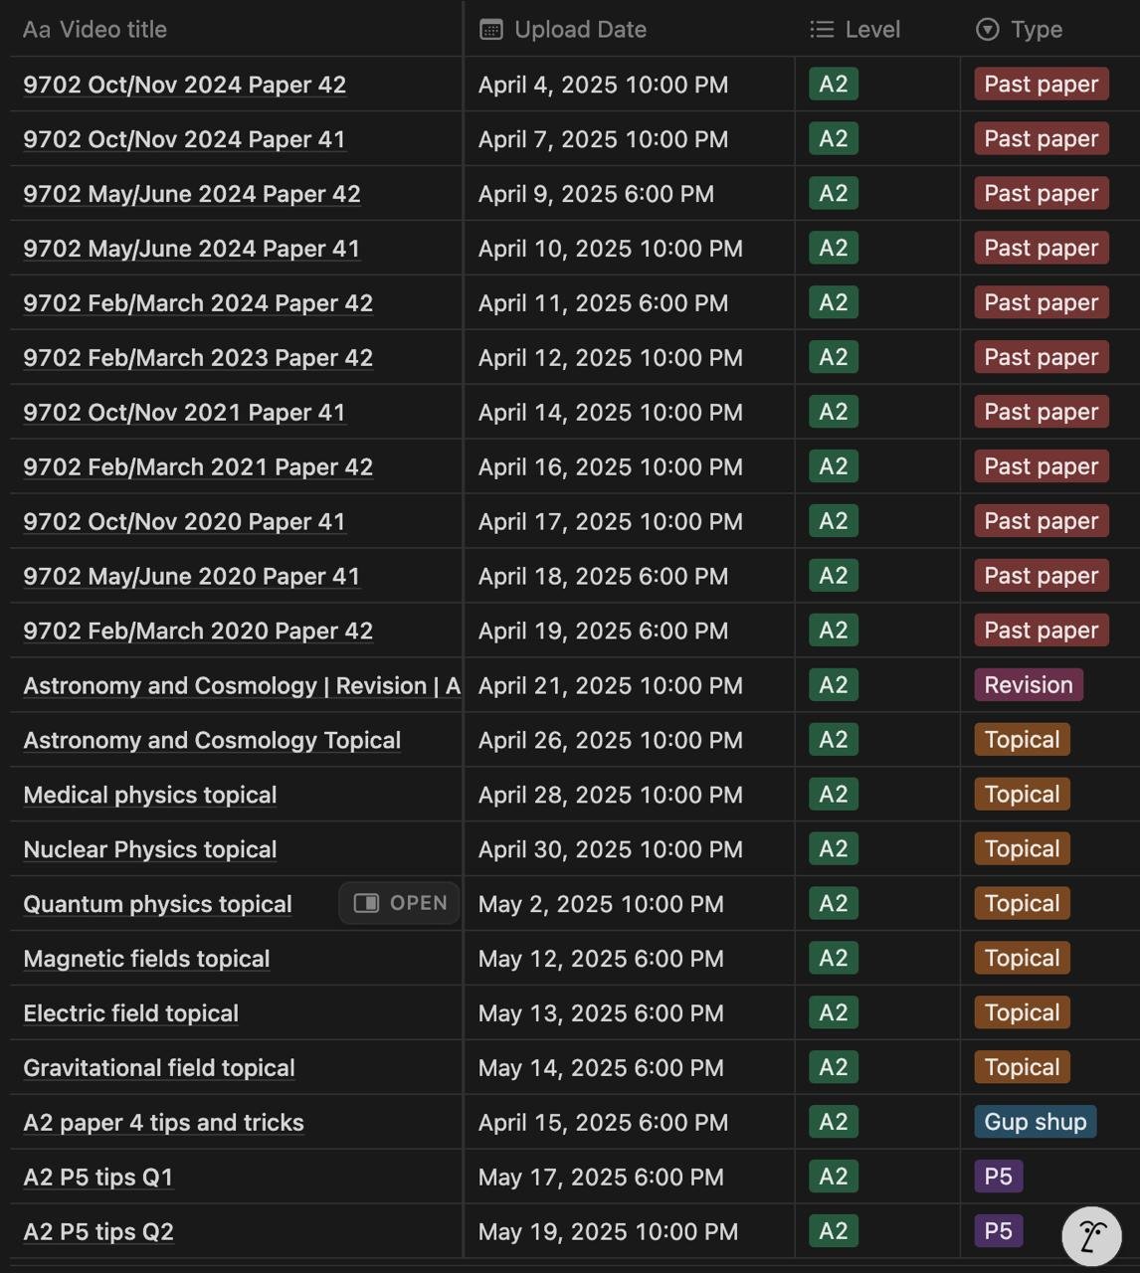Select A2 level tag on Nuclear Physics row
The width and height of the screenshot is (1140, 1273).
tap(834, 849)
